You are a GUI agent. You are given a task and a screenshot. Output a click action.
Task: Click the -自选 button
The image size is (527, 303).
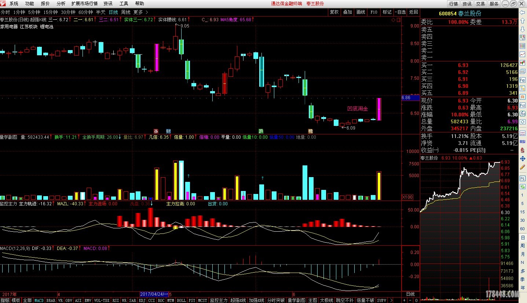pyautogui.click(x=400, y=12)
